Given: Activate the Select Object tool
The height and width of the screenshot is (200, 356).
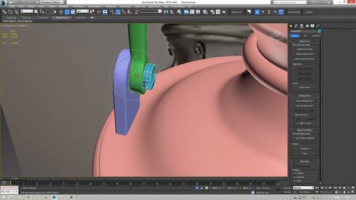Looking at the screenshot, I should point(36,12).
